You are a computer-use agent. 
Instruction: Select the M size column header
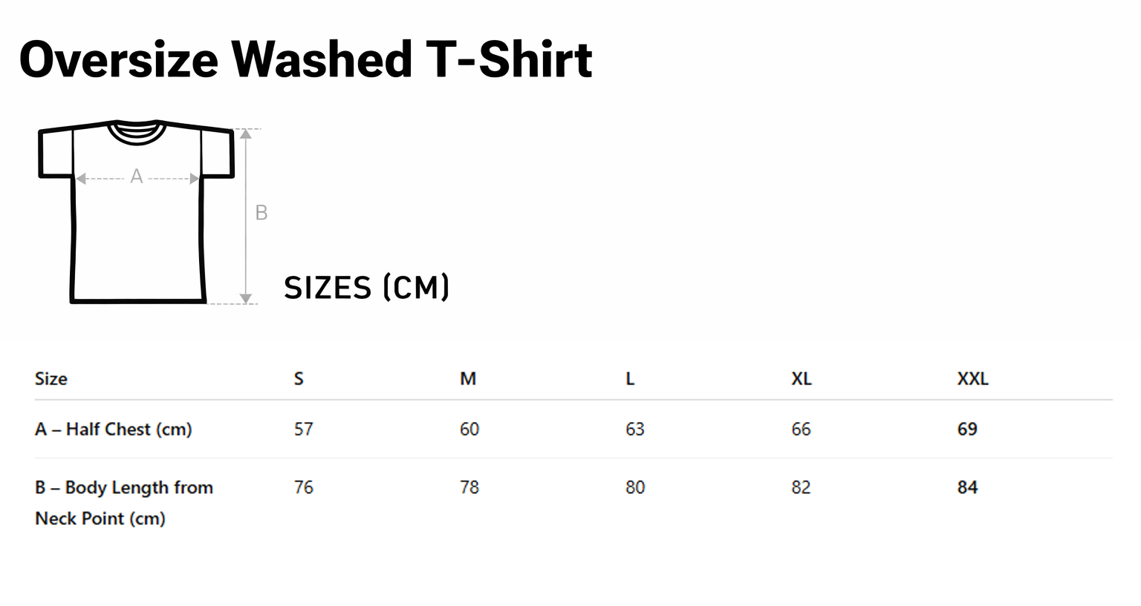pyautogui.click(x=468, y=379)
